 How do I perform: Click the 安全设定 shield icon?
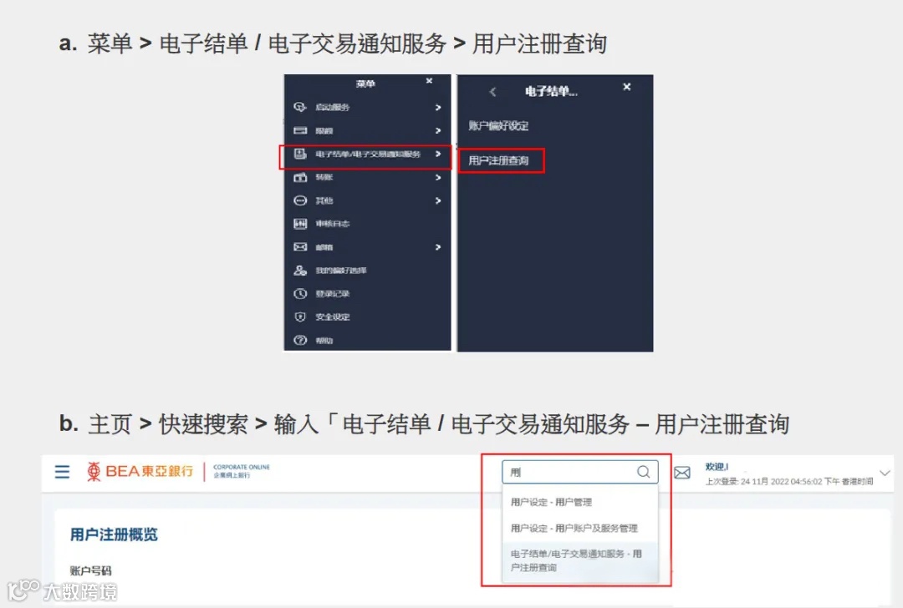click(x=300, y=317)
